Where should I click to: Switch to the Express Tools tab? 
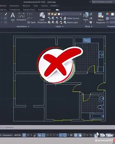pos(29,10)
